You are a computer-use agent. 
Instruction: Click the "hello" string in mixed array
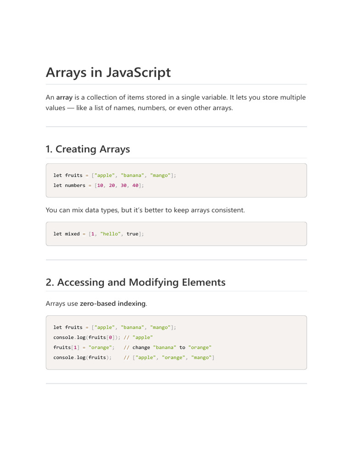pos(110,234)
